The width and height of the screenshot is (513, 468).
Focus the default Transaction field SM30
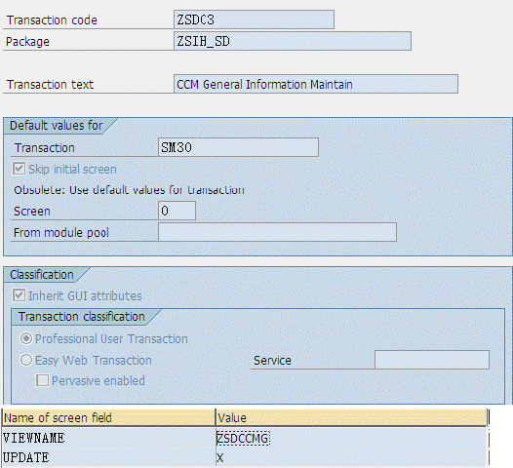click(x=238, y=147)
